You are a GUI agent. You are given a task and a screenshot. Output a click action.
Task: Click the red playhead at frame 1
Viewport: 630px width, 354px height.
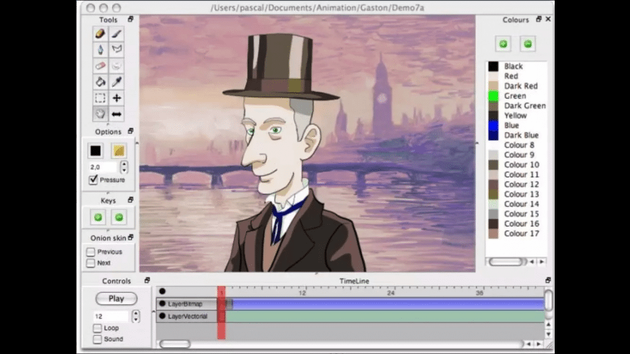pos(222,313)
